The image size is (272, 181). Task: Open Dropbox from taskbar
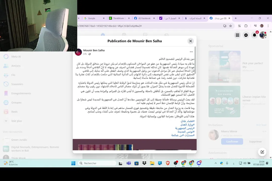(144, 163)
